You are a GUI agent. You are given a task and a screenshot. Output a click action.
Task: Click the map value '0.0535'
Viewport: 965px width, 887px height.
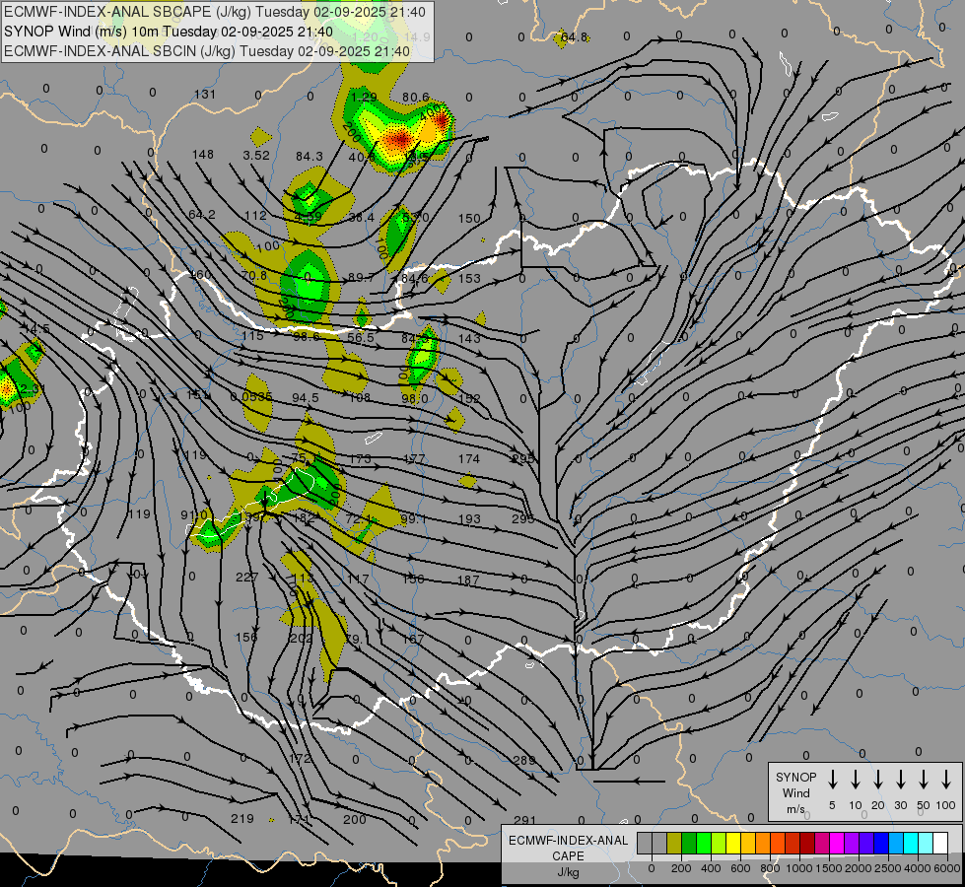251,397
